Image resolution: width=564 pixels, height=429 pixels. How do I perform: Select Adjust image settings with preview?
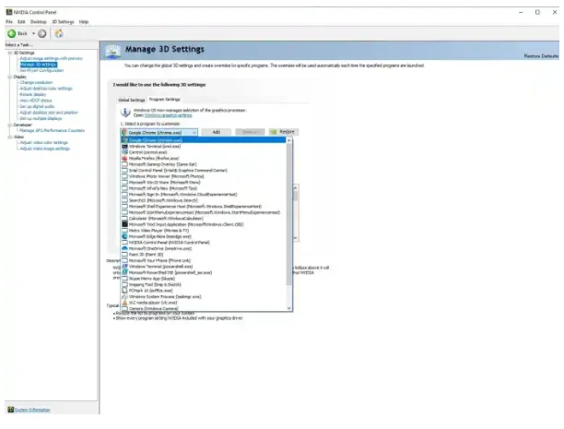tap(51, 58)
